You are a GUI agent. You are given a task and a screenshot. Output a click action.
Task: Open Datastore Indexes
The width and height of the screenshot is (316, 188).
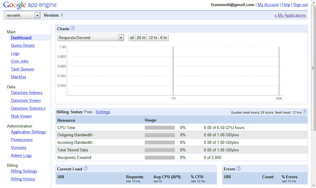[26, 93]
